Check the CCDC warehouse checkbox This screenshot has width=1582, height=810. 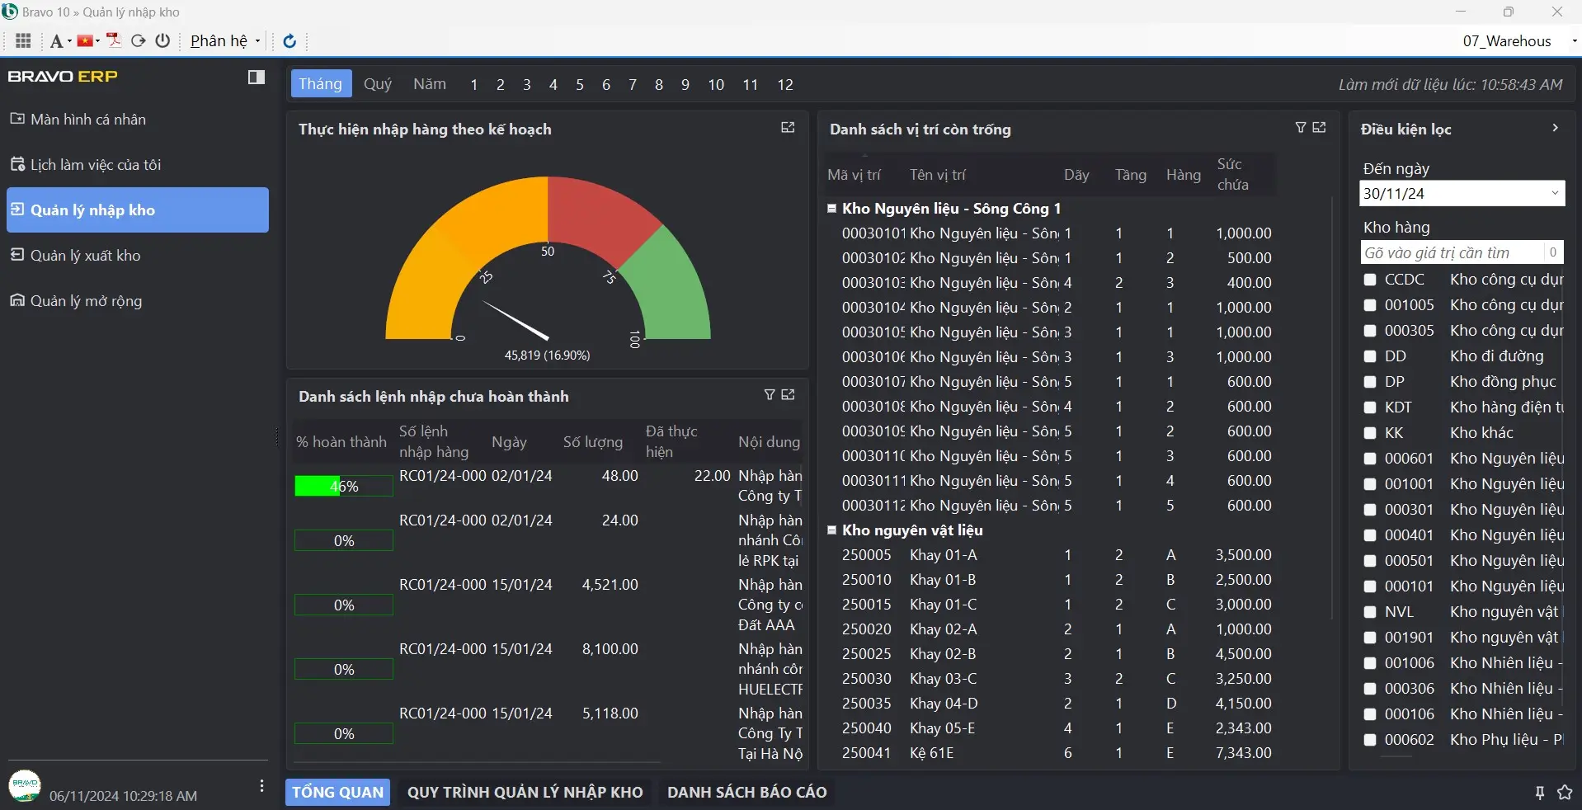(1370, 280)
